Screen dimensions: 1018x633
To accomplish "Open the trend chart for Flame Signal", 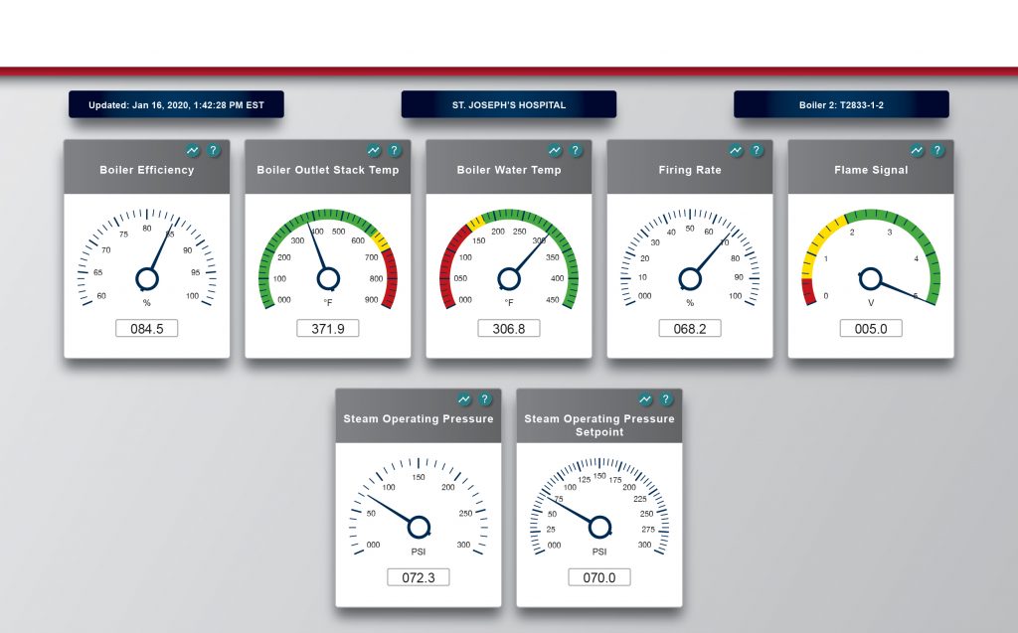I will pos(917,151).
